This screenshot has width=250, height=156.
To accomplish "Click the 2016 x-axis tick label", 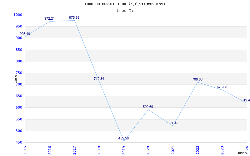I will 50,150.
